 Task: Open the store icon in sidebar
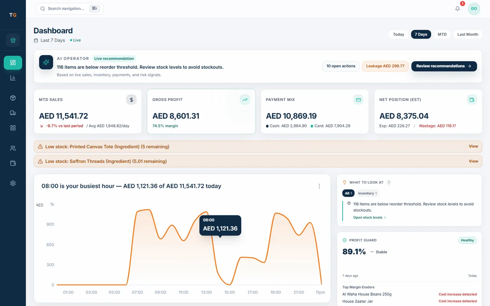13,40
